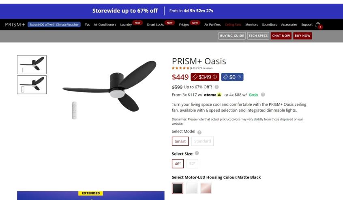Pick the rose gold colour swatch
343x200 pixels.
click(x=206, y=188)
